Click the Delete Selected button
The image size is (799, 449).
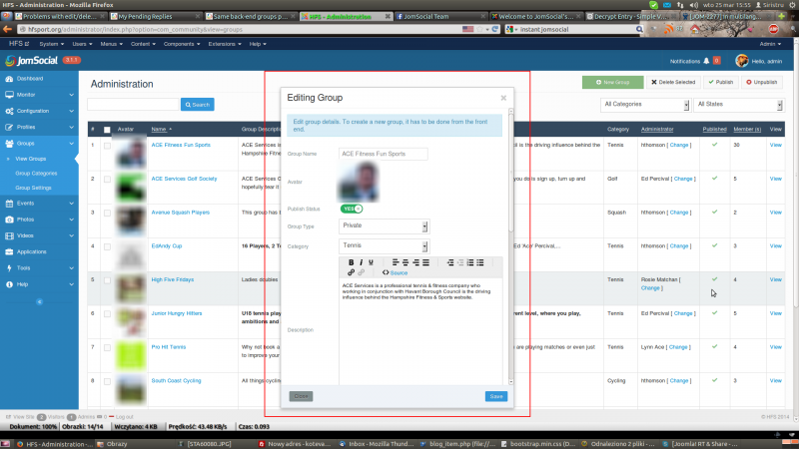click(673, 82)
